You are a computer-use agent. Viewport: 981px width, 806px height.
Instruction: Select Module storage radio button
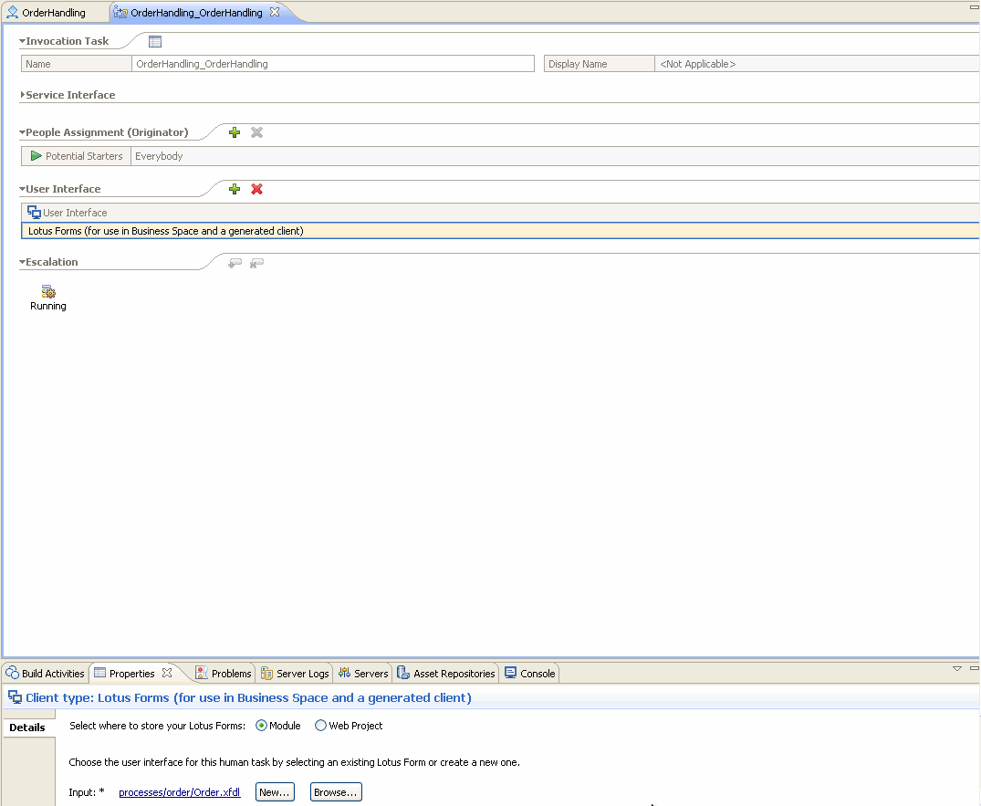coord(262,726)
